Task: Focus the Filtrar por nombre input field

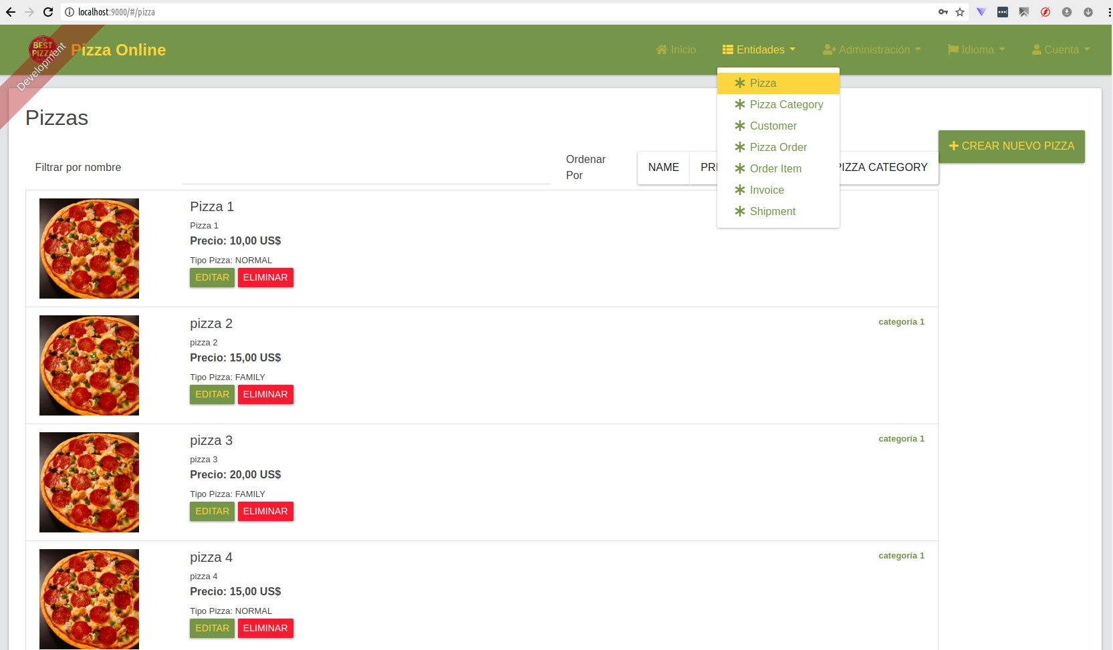Action: click(x=366, y=168)
